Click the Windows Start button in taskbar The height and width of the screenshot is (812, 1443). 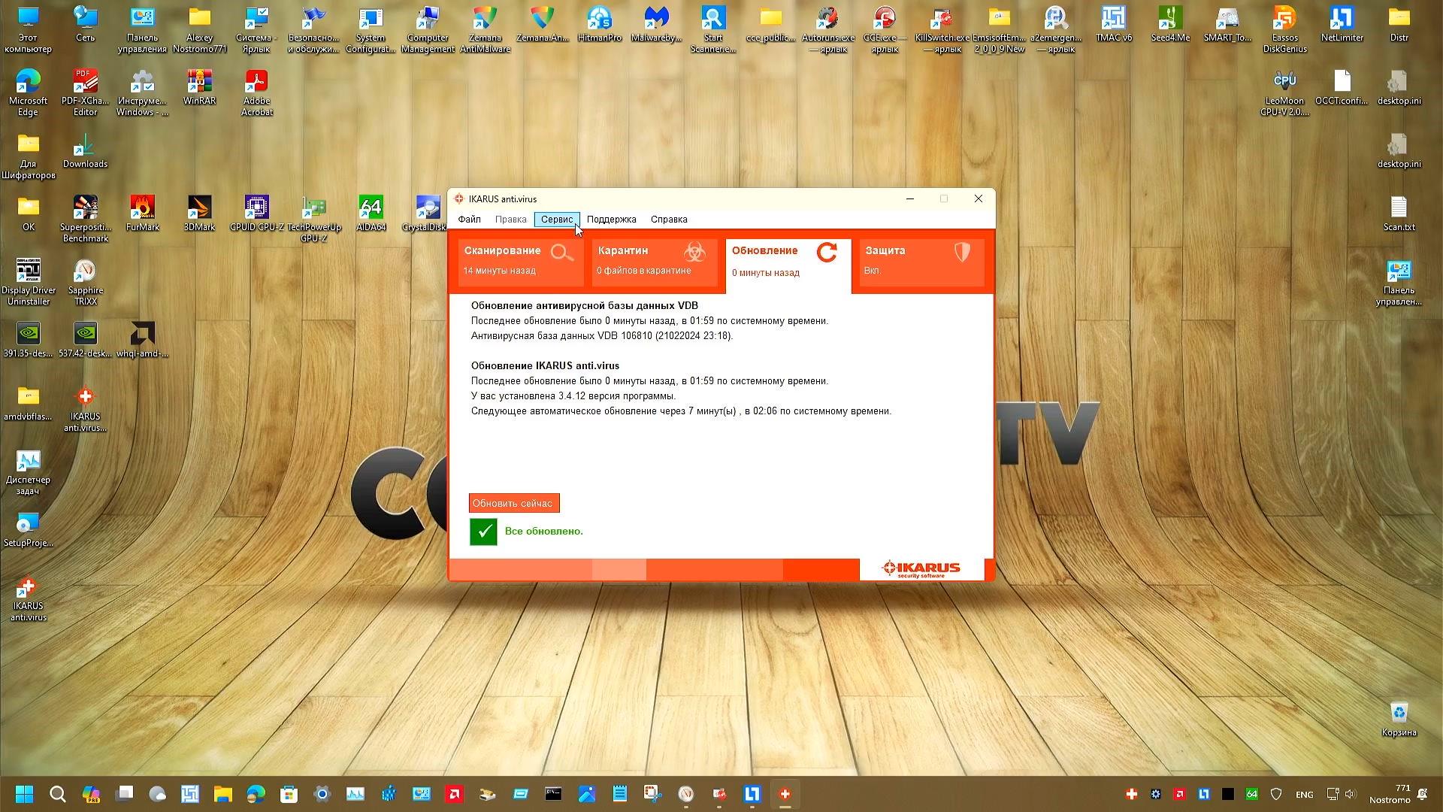(x=24, y=794)
